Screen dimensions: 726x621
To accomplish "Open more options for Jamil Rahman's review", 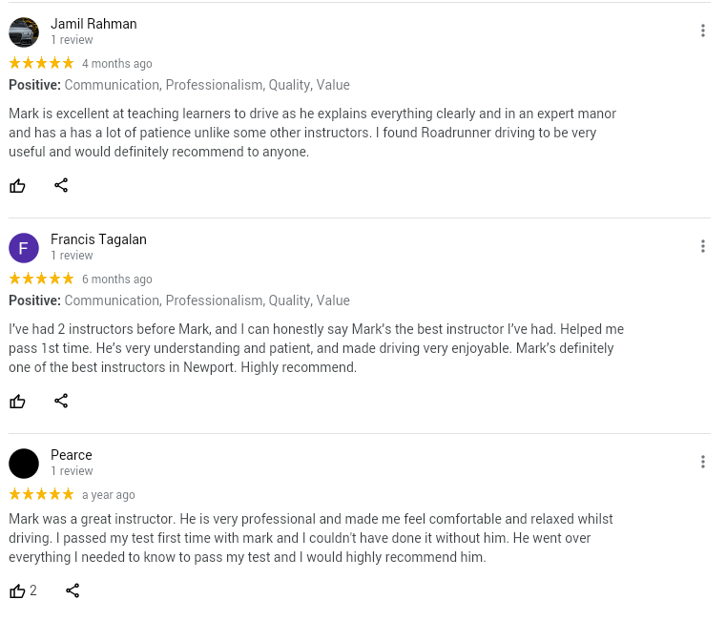I will [x=702, y=31].
